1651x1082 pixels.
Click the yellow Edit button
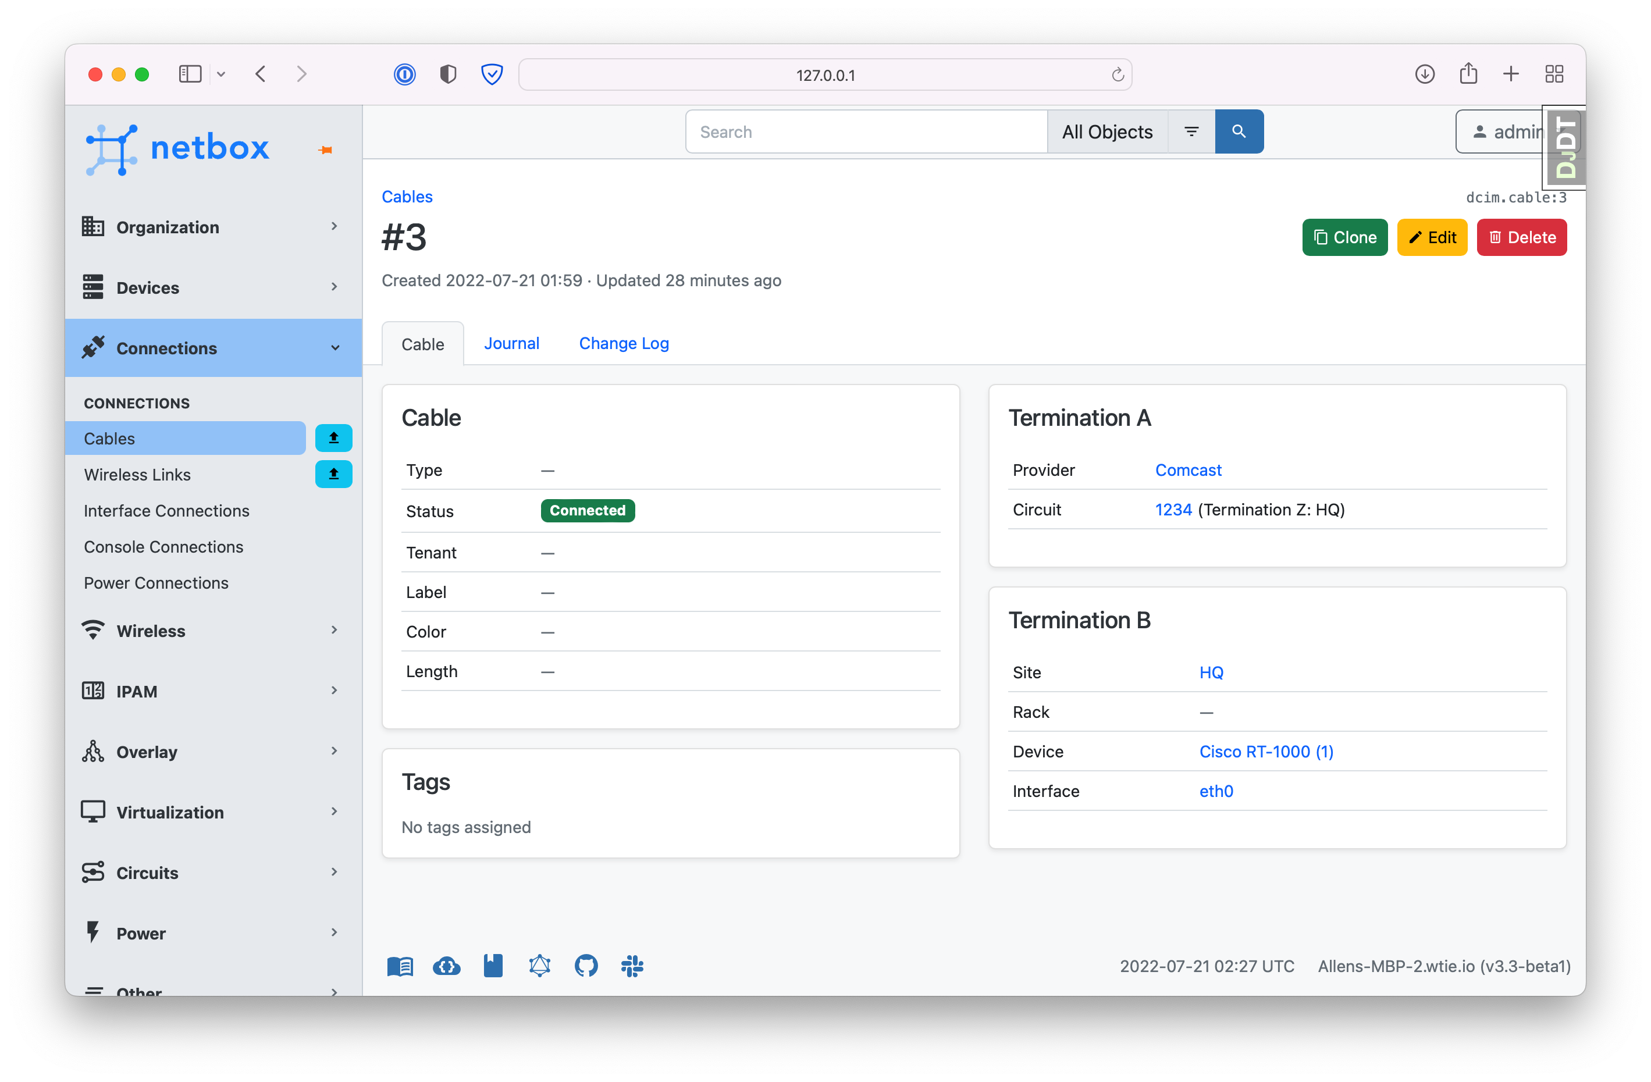point(1431,237)
